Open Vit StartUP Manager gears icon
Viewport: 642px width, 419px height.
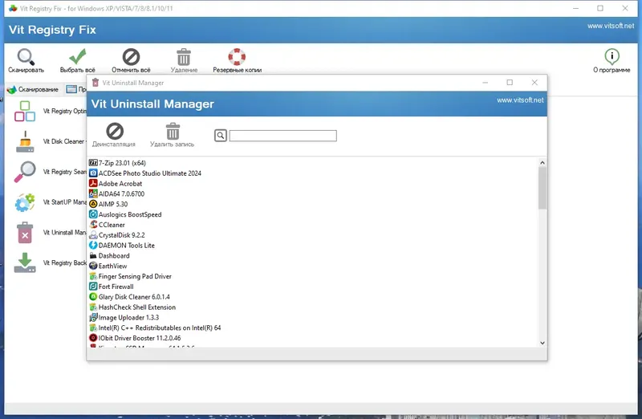25,202
